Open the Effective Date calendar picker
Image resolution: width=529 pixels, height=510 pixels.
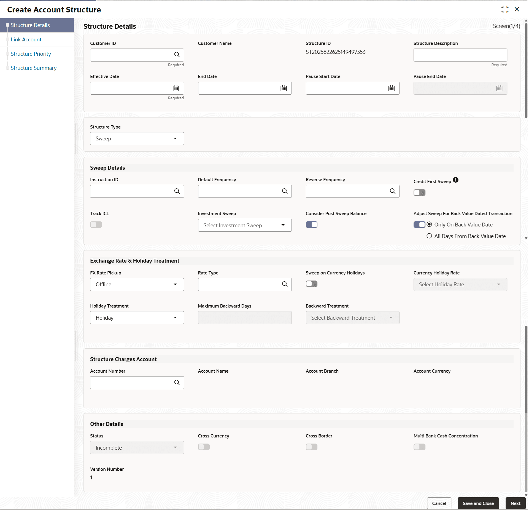point(176,88)
